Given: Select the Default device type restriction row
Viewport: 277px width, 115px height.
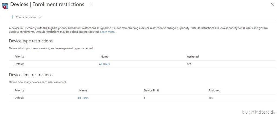Looking at the screenshot, I should (19, 64).
